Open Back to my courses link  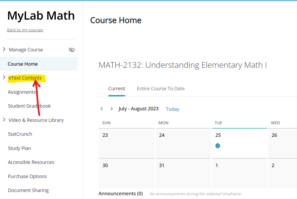click(x=25, y=30)
